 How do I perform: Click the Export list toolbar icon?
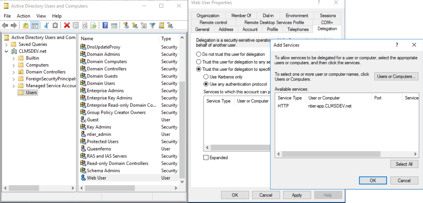[x=93, y=25]
